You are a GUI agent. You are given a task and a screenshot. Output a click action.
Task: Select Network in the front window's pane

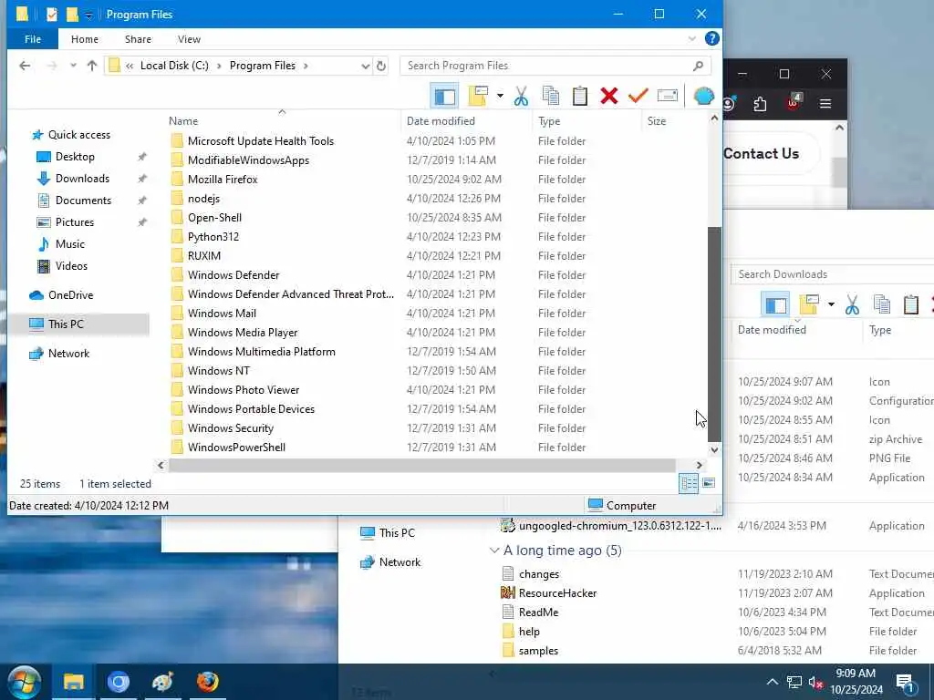click(68, 354)
